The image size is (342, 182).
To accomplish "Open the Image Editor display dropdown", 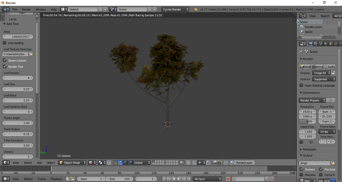I will [x=321, y=73].
